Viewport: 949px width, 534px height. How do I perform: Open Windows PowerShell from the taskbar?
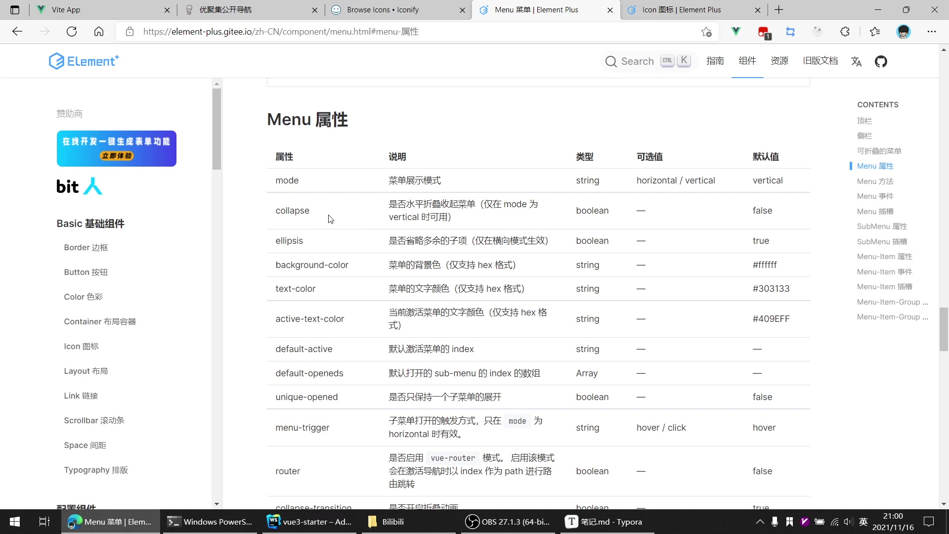coord(210,522)
